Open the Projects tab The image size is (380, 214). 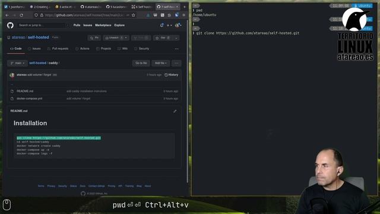click(x=103, y=49)
